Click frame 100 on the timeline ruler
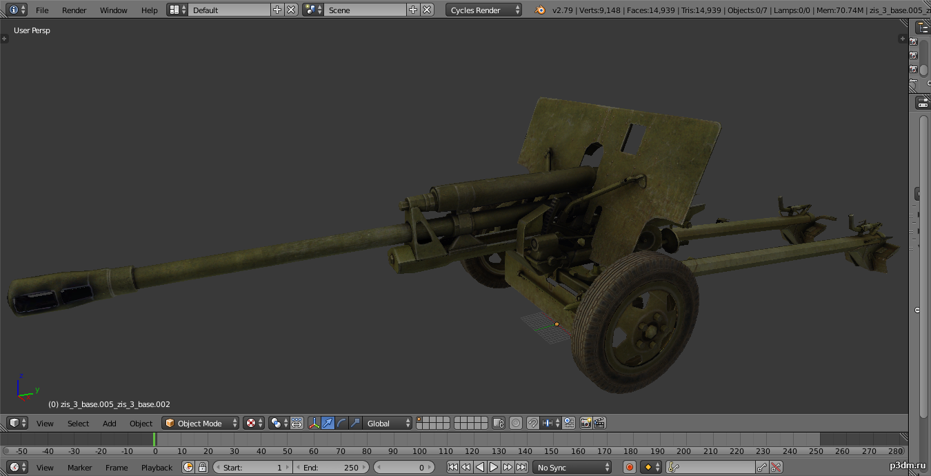The height and width of the screenshot is (476, 931). [419, 451]
